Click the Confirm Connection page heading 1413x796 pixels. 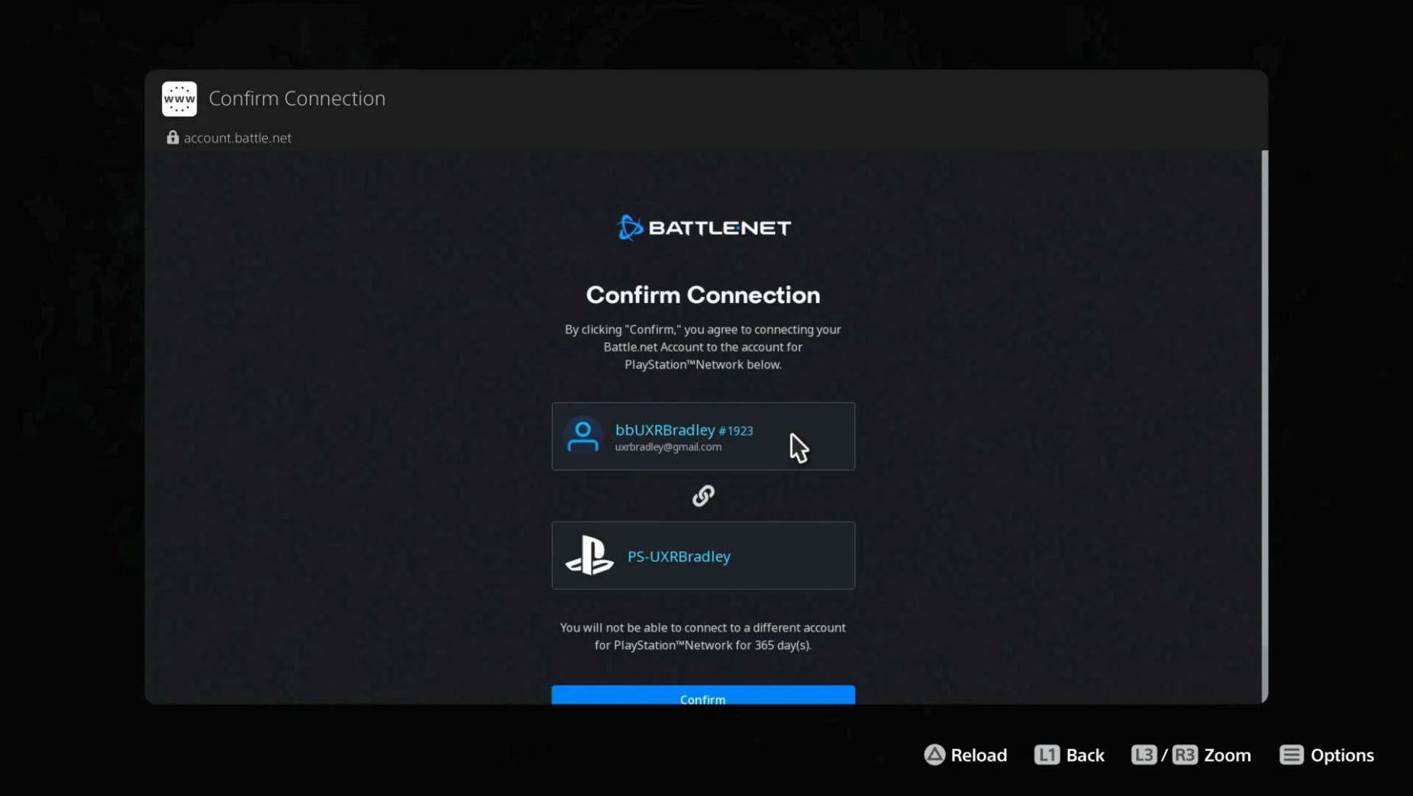[703, 295]
